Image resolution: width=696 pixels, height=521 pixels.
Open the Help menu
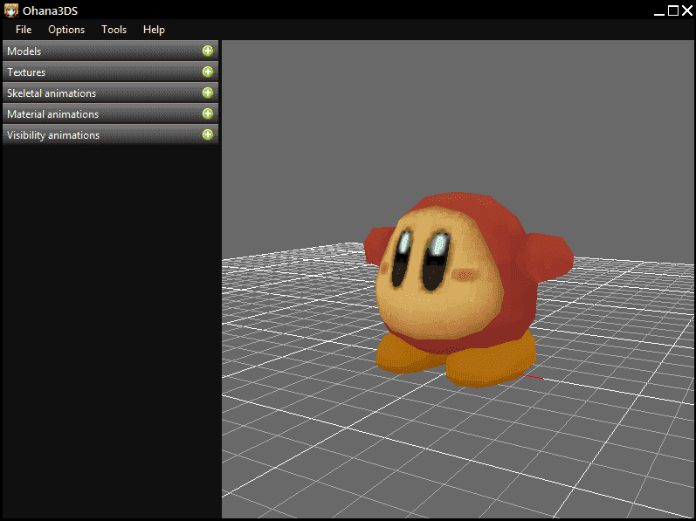154,30
